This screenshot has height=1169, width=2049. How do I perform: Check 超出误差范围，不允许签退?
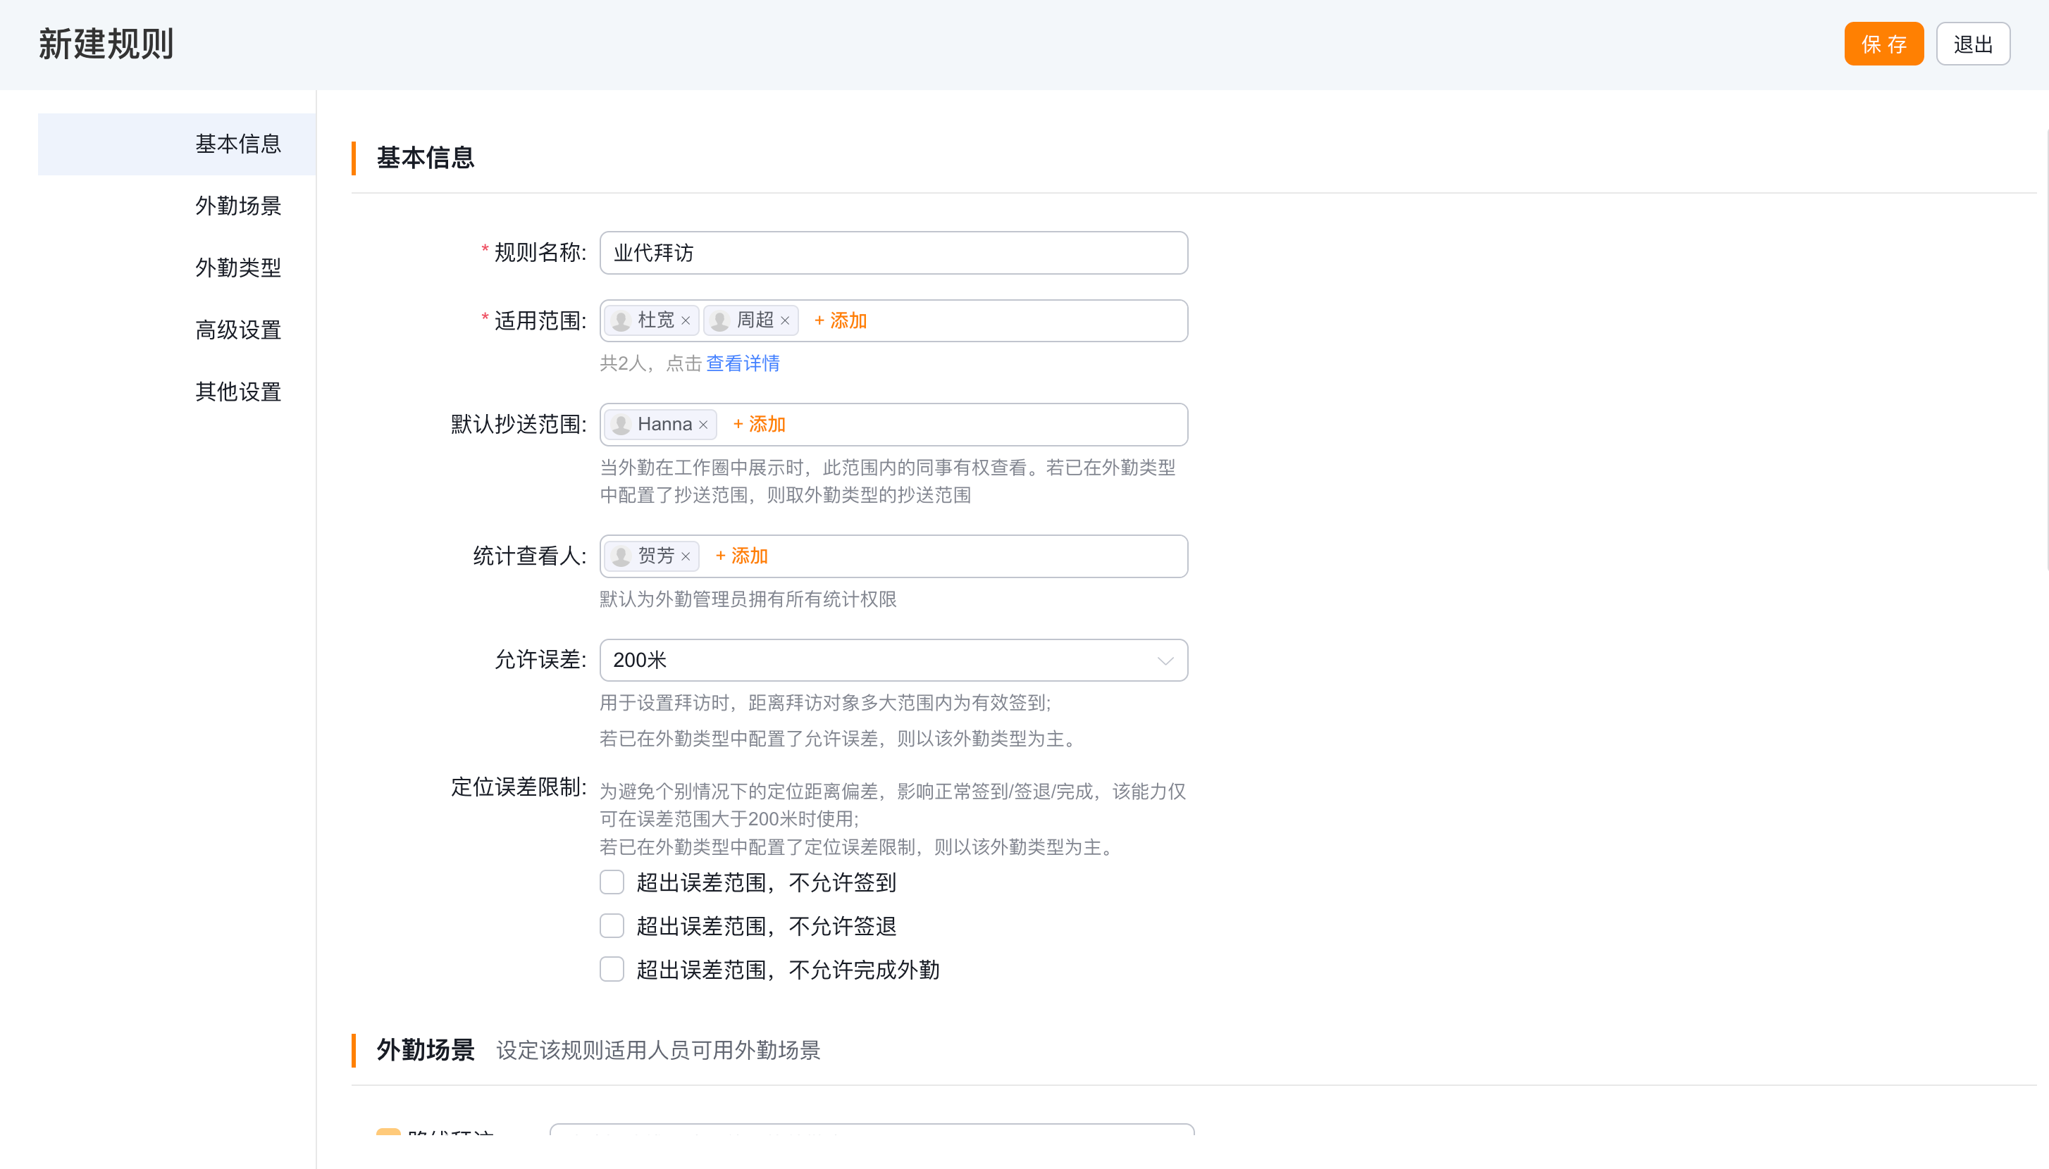pyautogui.click(x=612, y=926)
